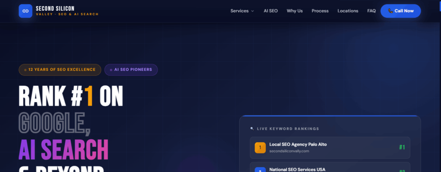Screen dimensions: 441x172
Task: Click the Live Keyword Rankings magnifier icon
Action: pyautogui.click(x=252, y=128)
